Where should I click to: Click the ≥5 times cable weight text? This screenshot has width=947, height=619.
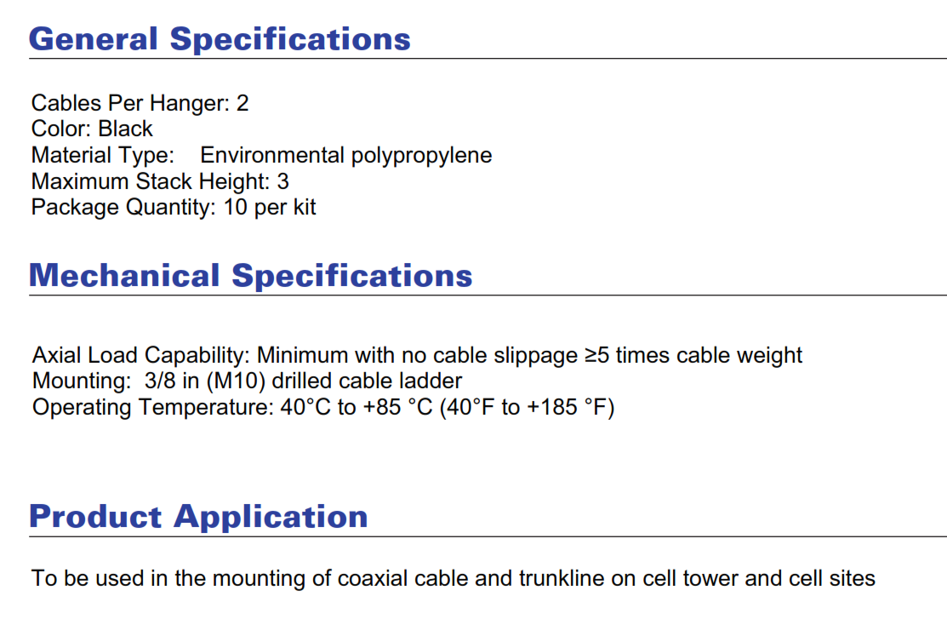click(x=693, y=355)
